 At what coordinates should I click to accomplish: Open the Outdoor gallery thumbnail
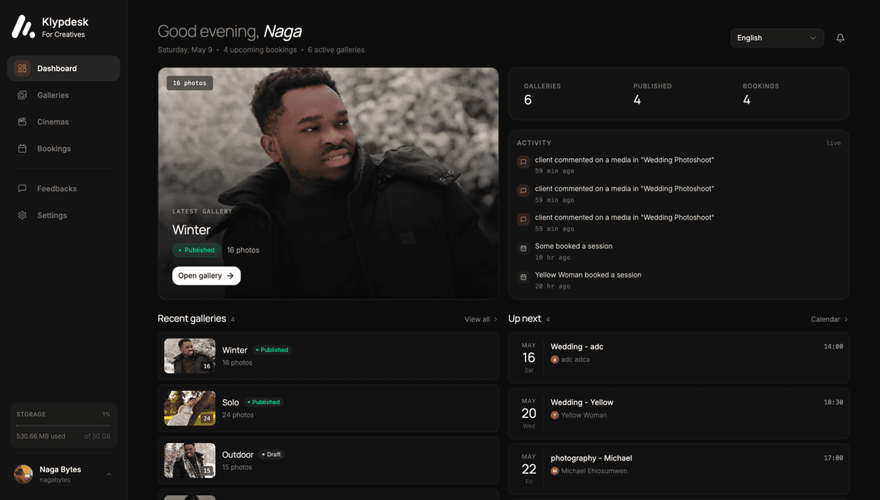(190, 460)
